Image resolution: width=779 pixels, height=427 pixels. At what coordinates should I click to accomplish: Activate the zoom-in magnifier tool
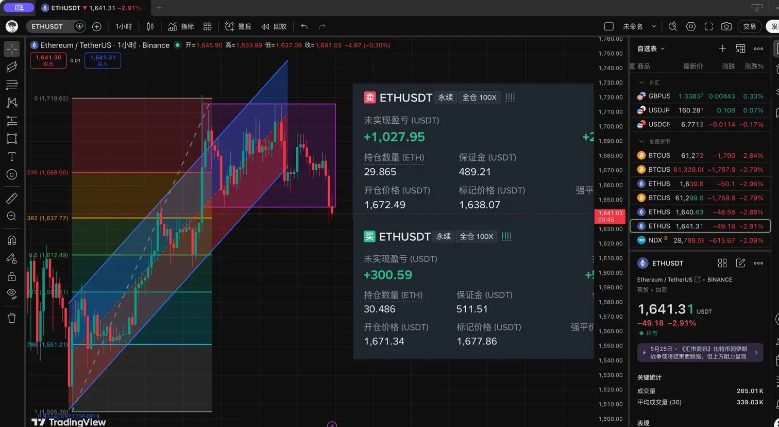[x=12, y=216]
